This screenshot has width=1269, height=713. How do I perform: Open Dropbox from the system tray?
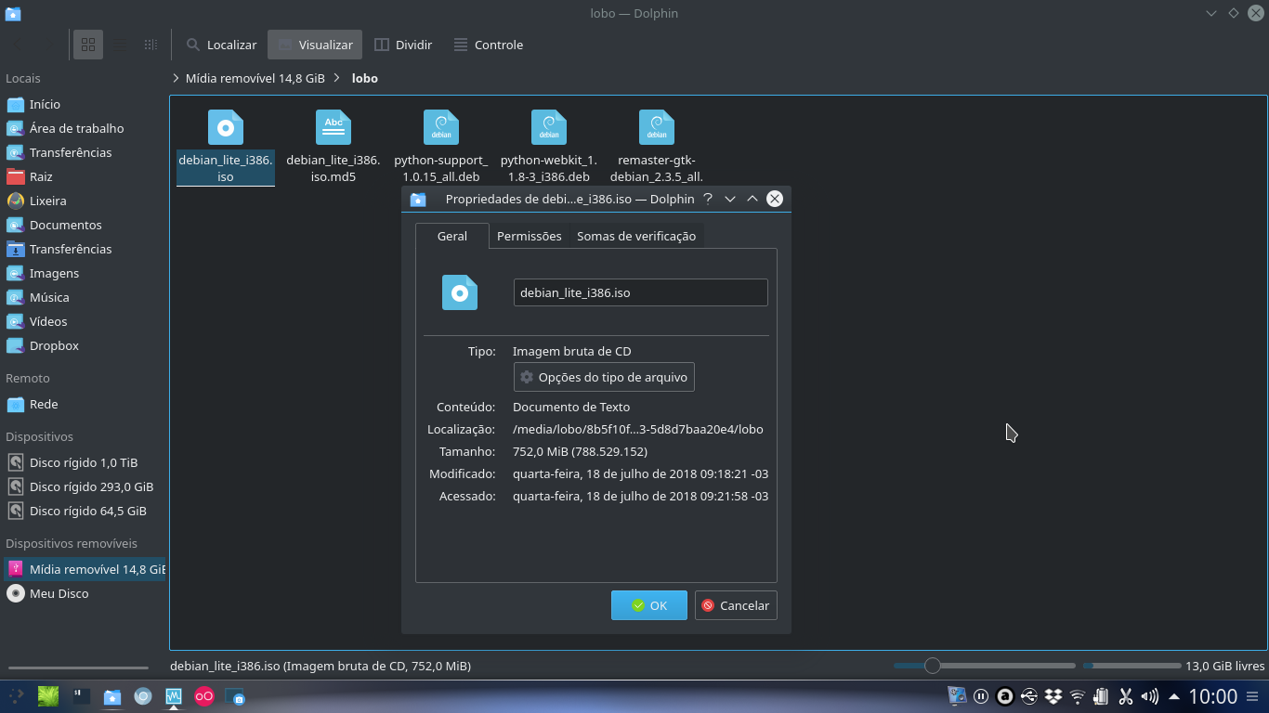click(1053, 695)
